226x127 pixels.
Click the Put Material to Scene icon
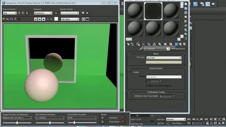tap(132, 44)
